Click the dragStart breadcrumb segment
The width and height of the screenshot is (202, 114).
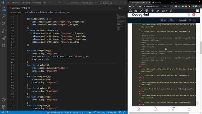point(65,12)
